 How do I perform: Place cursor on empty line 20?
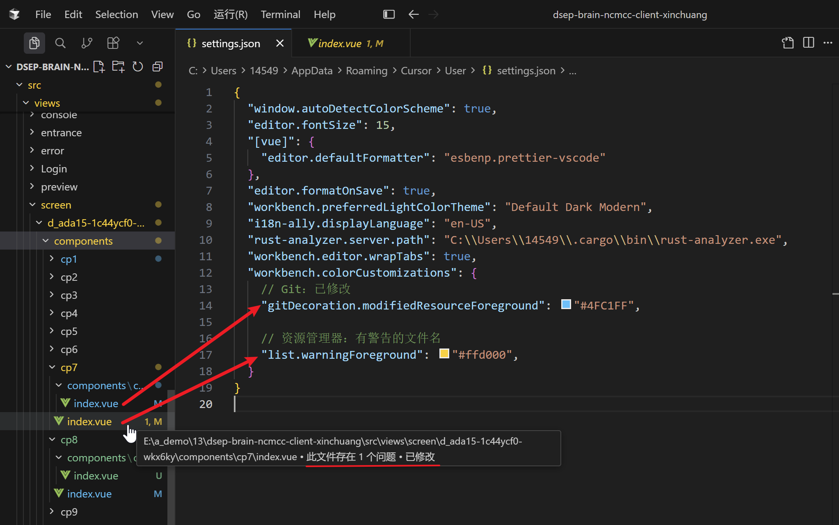tap(533, 404)
